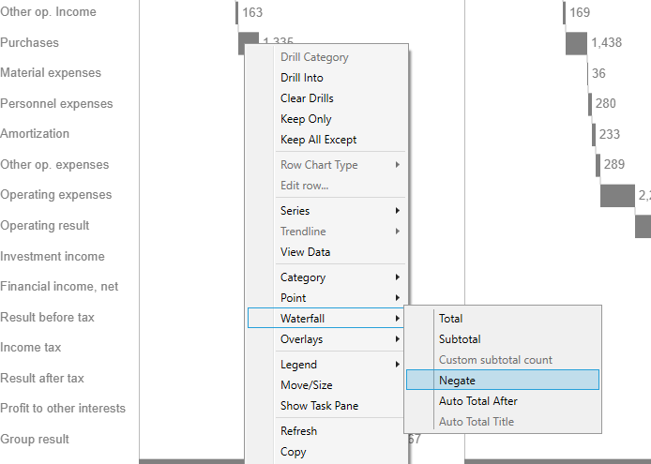Click the Material expenses row label
The image size is (651, 464).
coord(51,73)
